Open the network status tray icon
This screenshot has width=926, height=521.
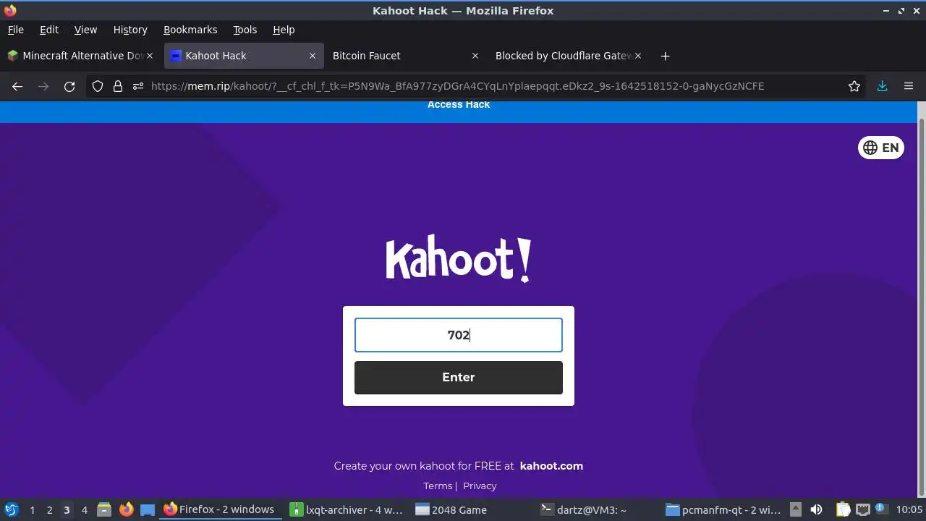pyautogui.click(x=863, y=509)
